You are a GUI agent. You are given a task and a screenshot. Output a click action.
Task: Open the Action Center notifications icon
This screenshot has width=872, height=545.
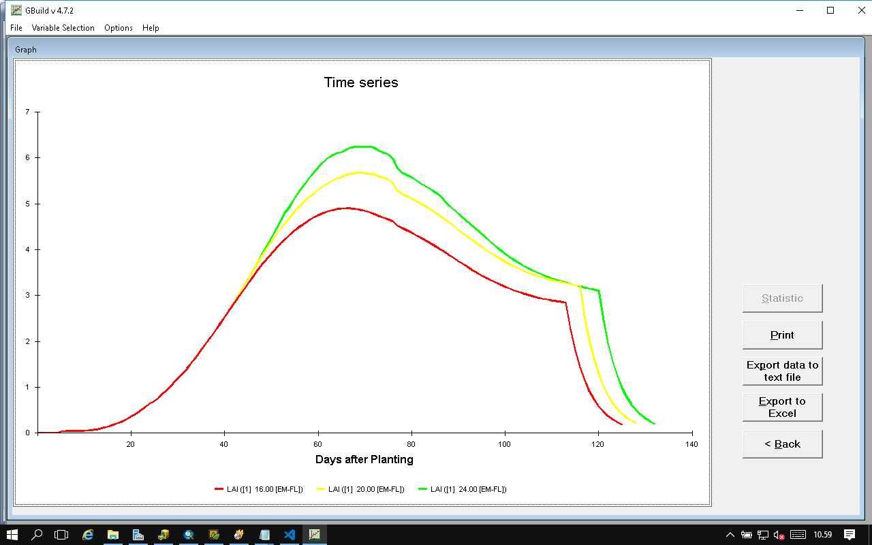coord(850,535)
